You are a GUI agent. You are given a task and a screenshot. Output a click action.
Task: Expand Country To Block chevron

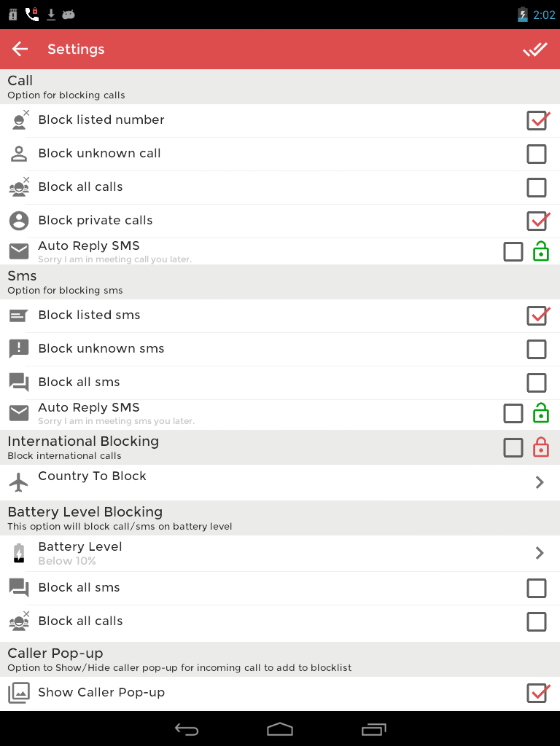pyautogui.click(x=540, y=482)
